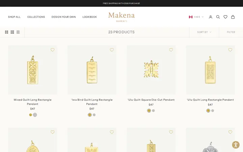Viewport: 243px width, 152px height.
Task: Favorite the third product in the second row
Action: pyautogui.click(x=171, y=132)
